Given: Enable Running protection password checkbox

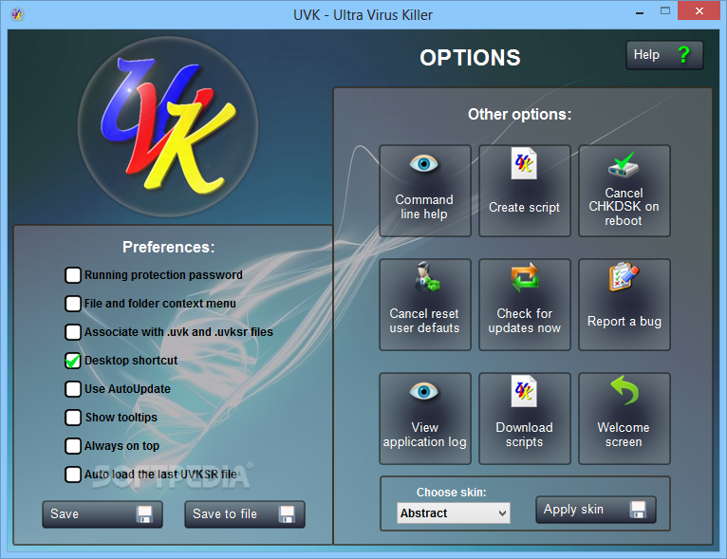Looking at the screenshot, I should click(73, 275).
